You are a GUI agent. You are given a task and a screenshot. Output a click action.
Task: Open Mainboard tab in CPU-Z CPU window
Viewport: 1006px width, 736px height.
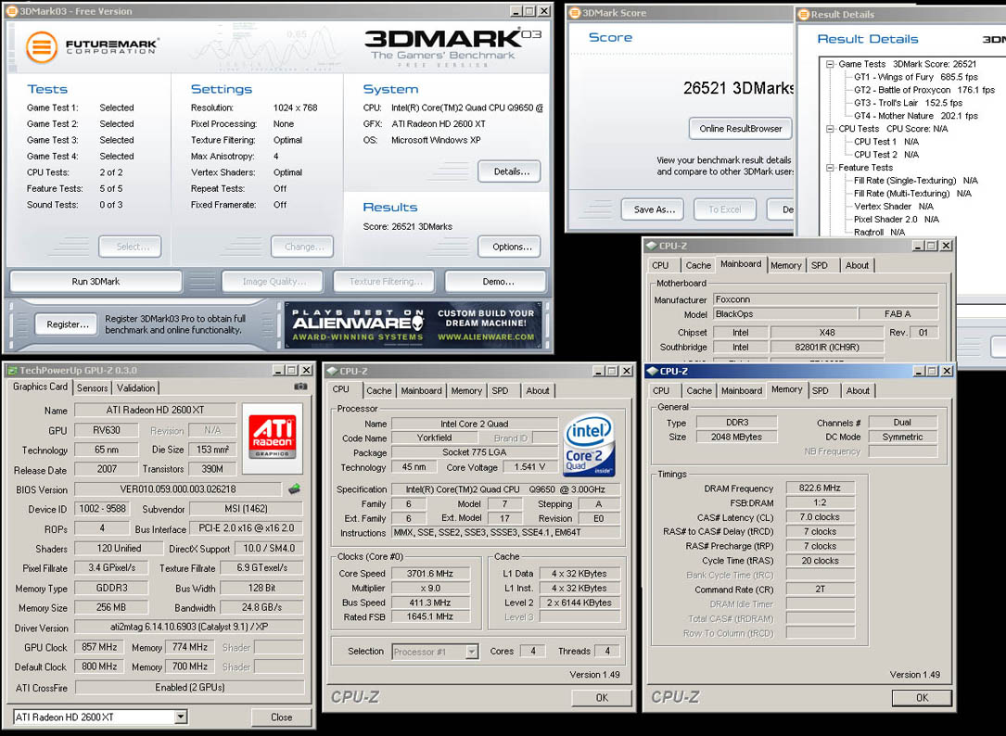click(x=422, y=390)
